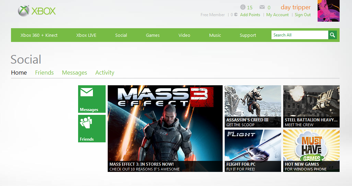This screenshot has width=352, height=186.
Task: Click the Xbox logo
Action: pos(37,11)
